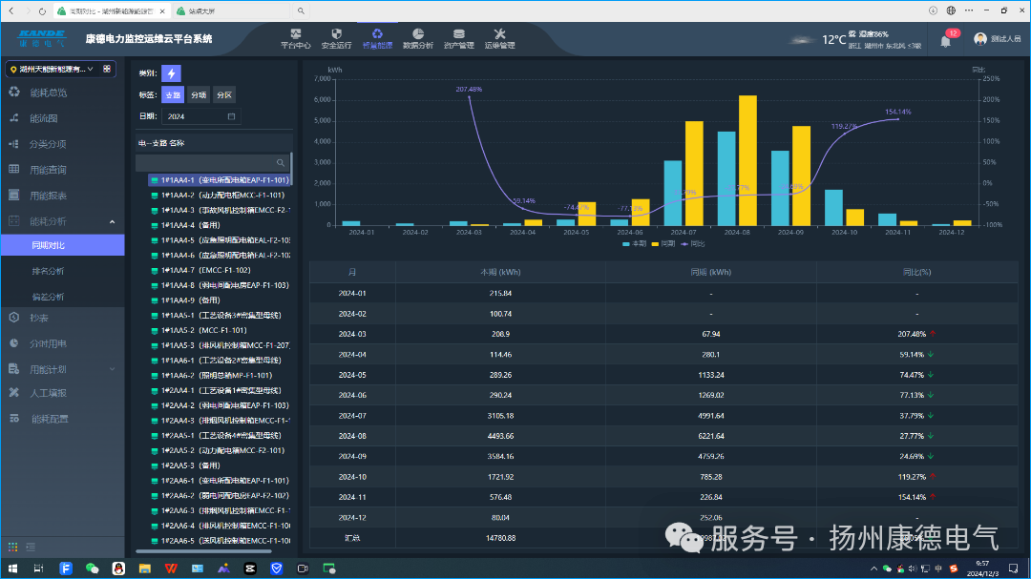Click the search magnifier in branch list

[x=281, y=163]
